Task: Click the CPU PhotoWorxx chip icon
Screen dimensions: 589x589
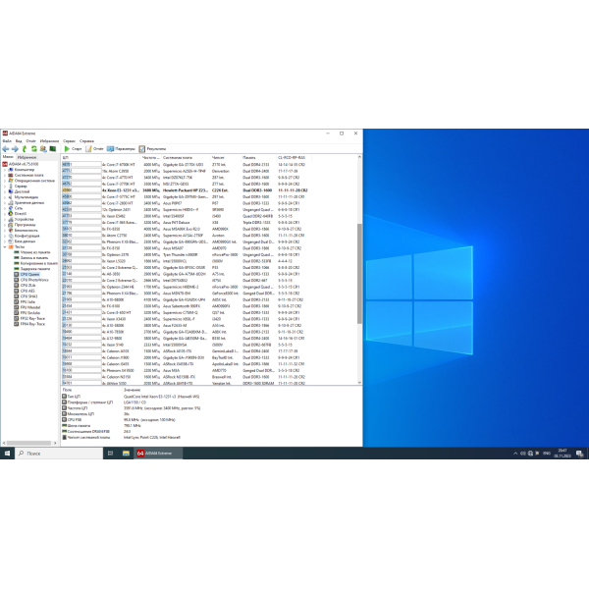Action: (x=17, y=280)
